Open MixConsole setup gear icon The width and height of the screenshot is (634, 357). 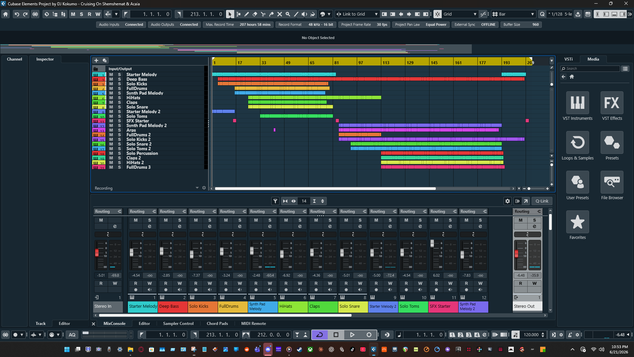(x=507, y=201)
